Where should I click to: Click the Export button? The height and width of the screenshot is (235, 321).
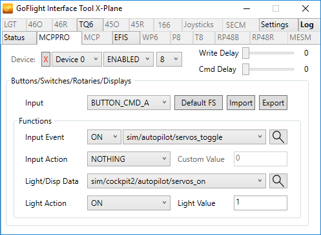273,103
